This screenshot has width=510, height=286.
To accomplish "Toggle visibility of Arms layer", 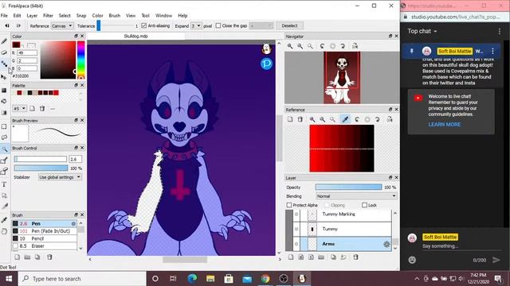I will 296,244.
